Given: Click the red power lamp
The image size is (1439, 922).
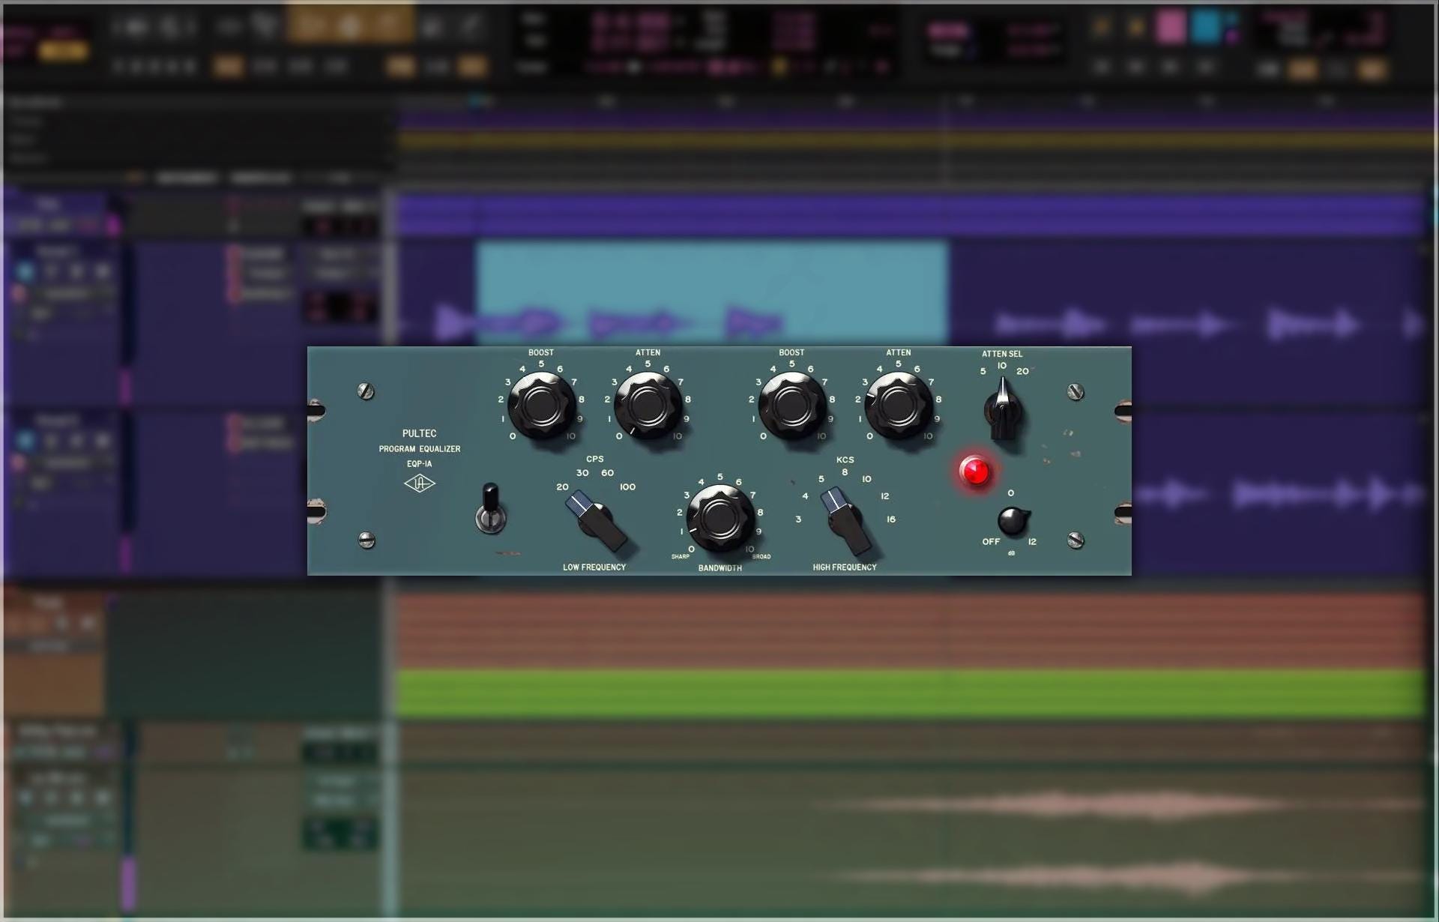Looking at the screenshot, I should point(975,471).
